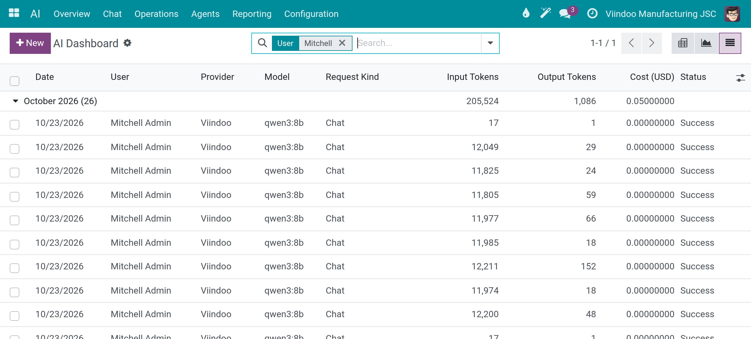Click output tokens value 24
751x339 pixels.
click(x=591, y=171)
